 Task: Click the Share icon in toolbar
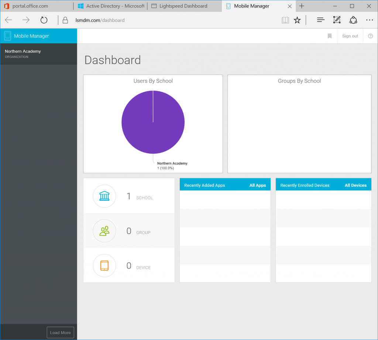tap(353, 20)
